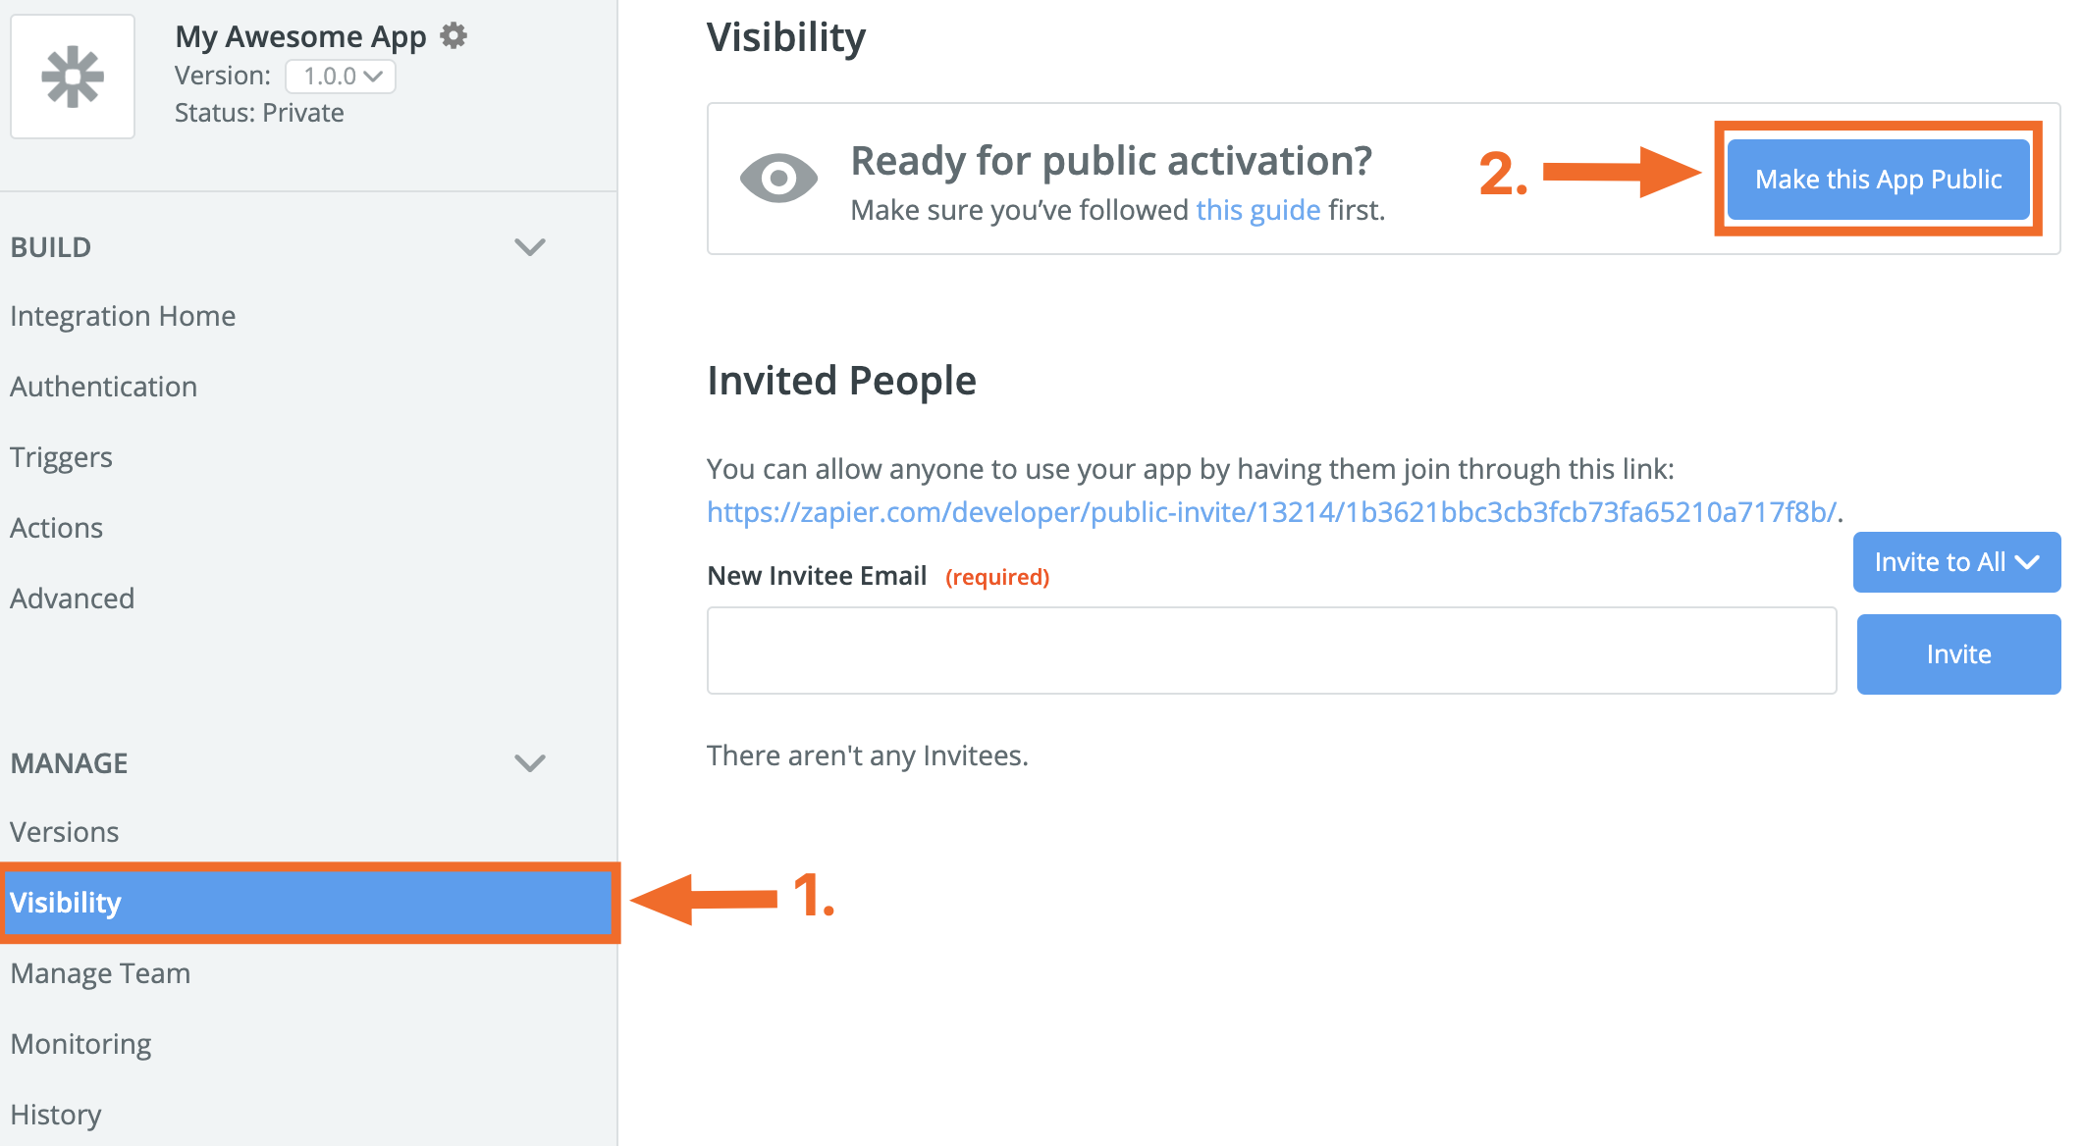Open the Authentication section

click(x=103, y=387)
